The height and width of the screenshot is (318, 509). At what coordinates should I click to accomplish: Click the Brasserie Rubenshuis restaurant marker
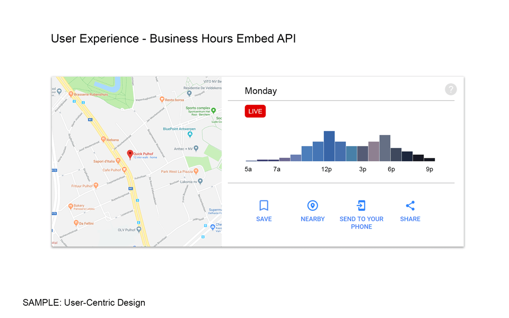click(x=71, y=94)
